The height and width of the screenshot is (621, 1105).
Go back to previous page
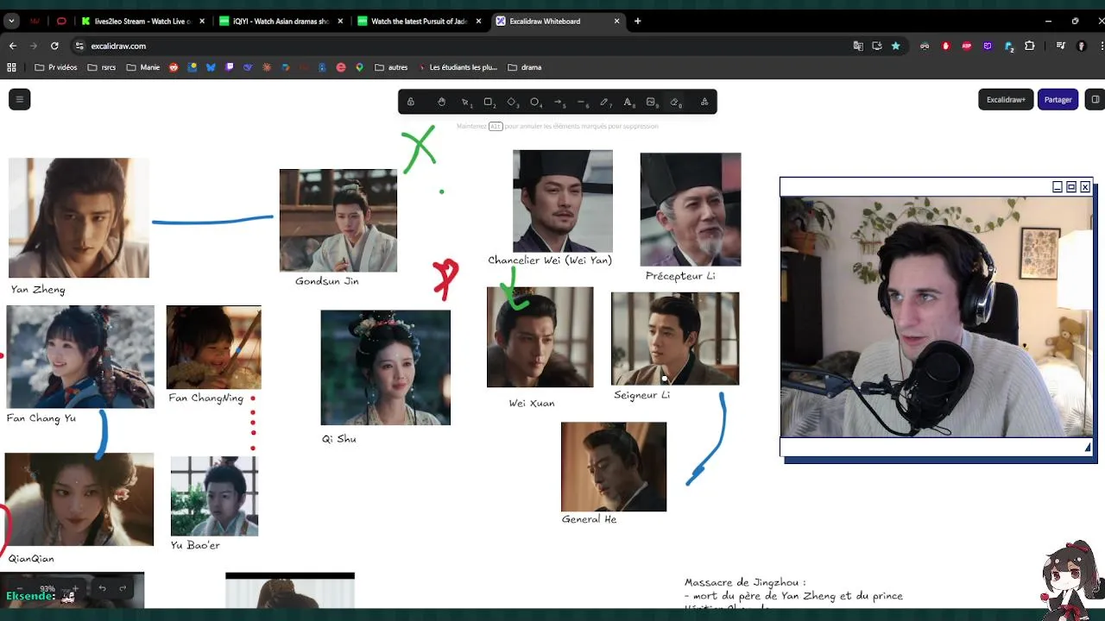tap(12, 46)
